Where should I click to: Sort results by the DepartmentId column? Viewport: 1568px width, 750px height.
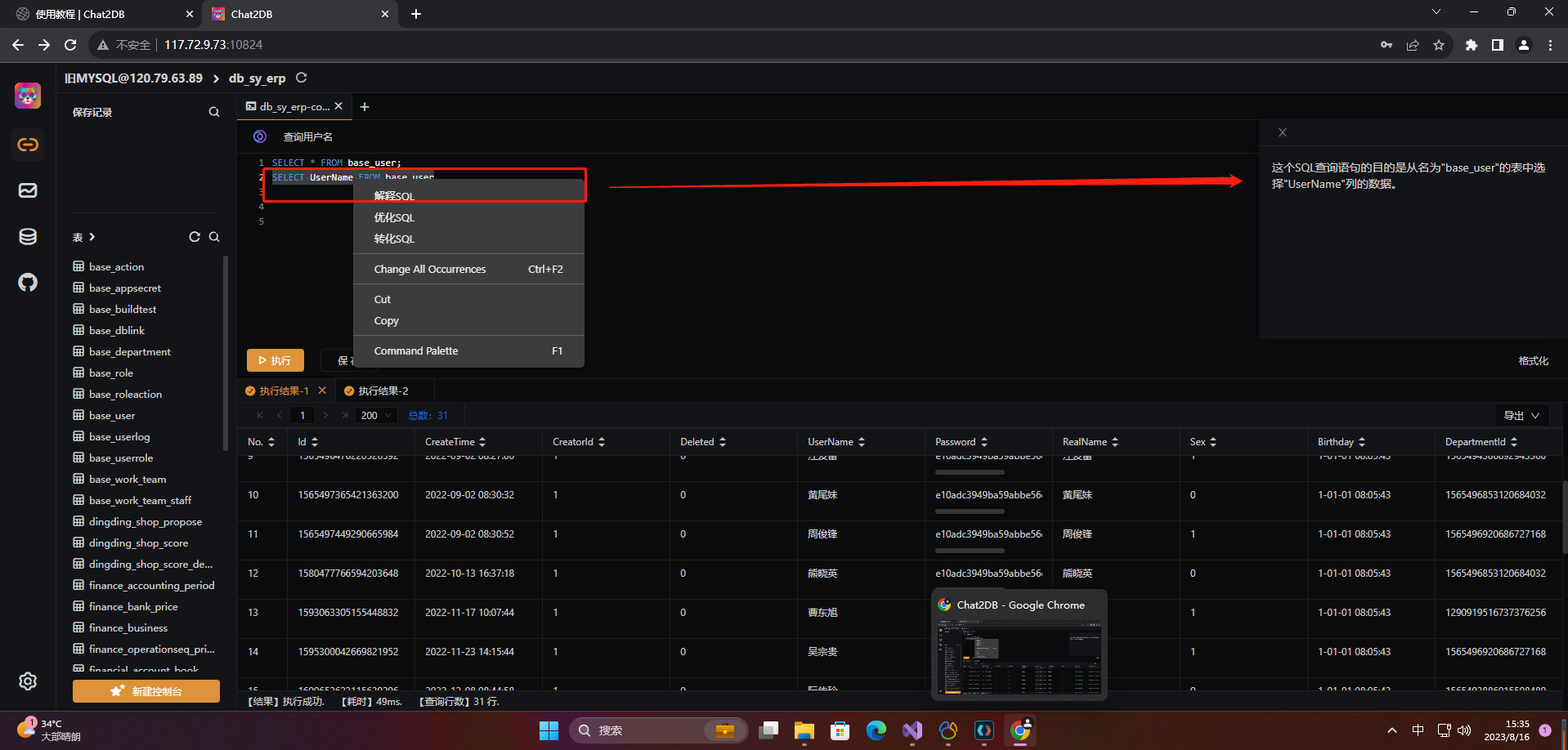(x=1514, y=442)
